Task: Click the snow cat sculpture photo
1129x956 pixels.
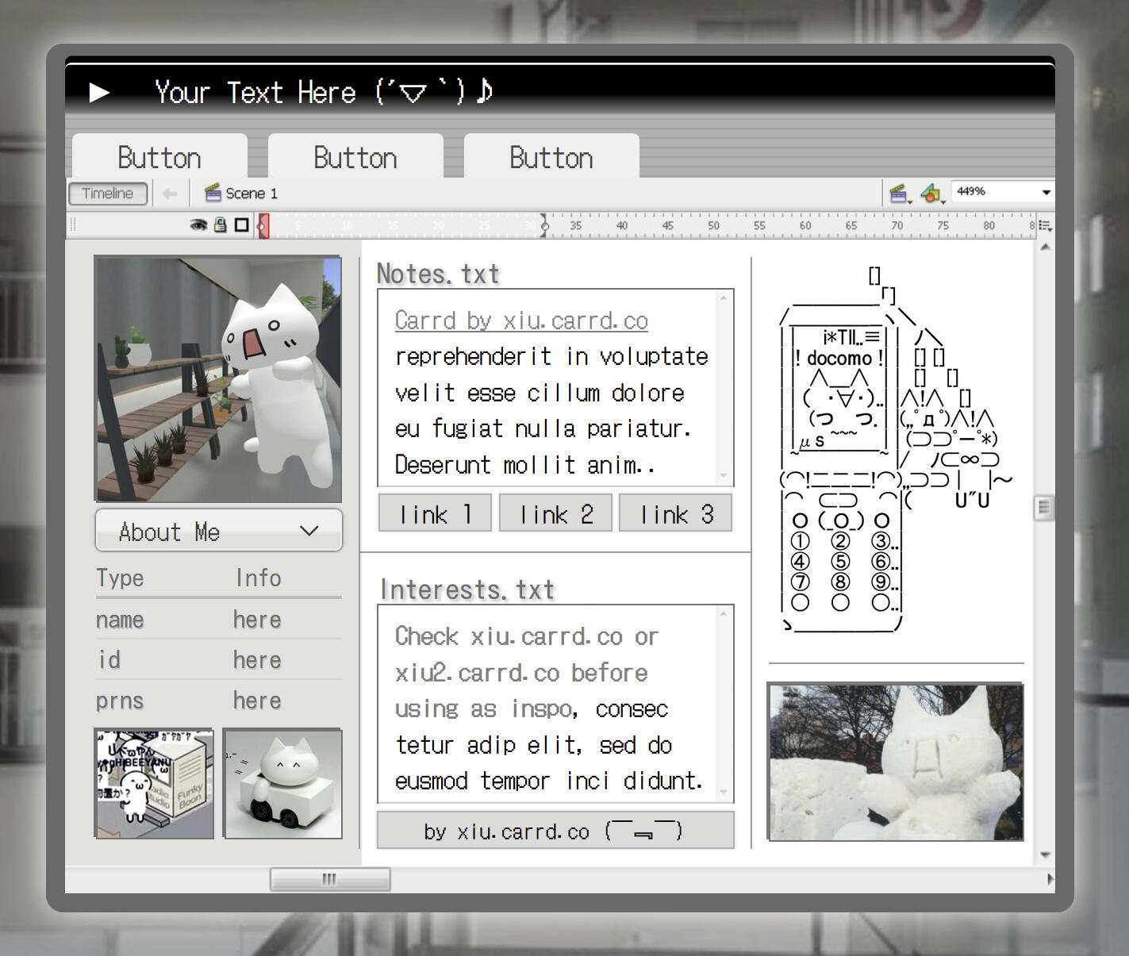Action: click(895, 762)
